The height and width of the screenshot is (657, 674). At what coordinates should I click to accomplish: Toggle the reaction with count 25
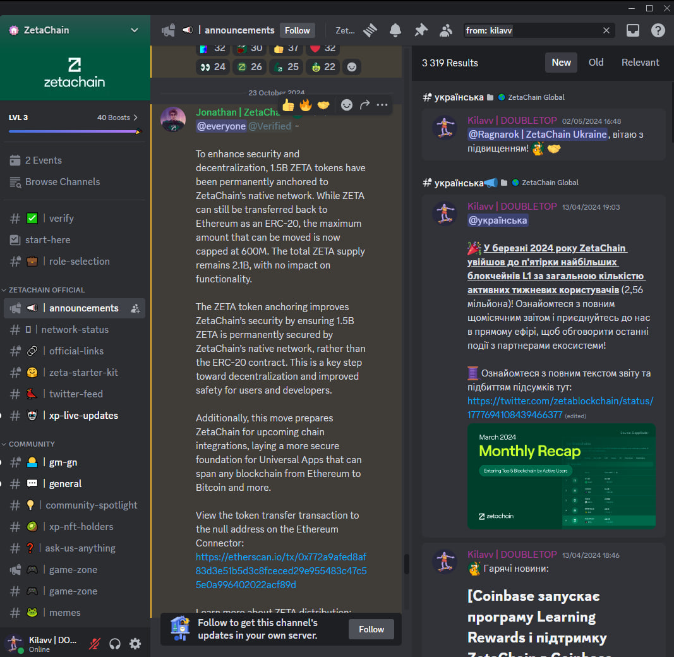(286, 67)
